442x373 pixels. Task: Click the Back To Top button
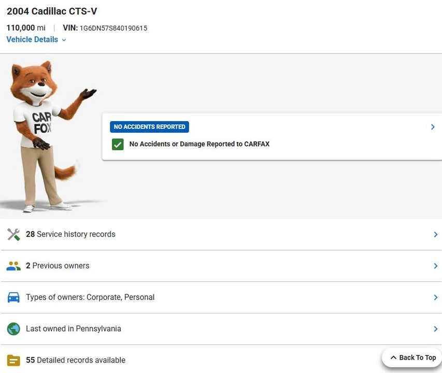coord(414,357)
